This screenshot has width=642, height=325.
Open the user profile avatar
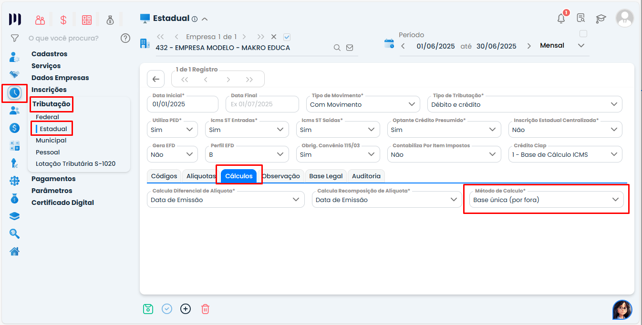click(x=625, y=18)
